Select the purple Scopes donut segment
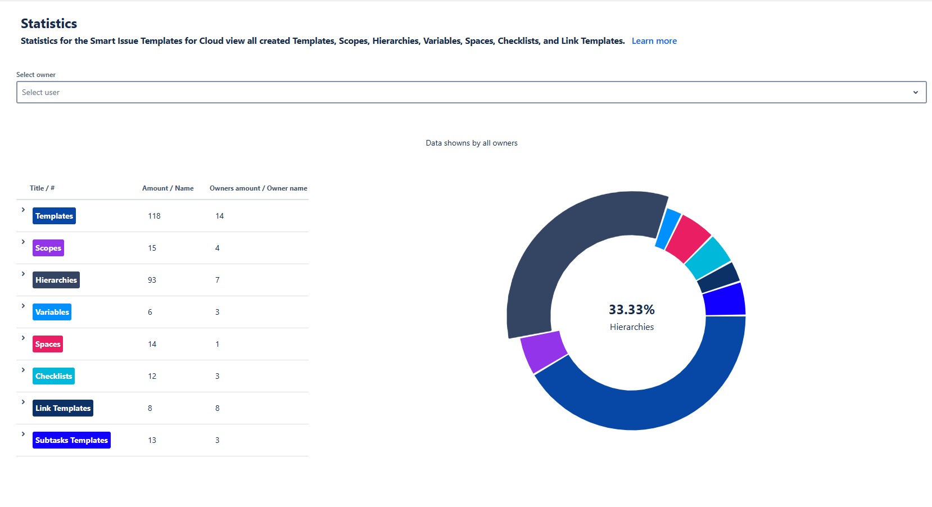 543,351
